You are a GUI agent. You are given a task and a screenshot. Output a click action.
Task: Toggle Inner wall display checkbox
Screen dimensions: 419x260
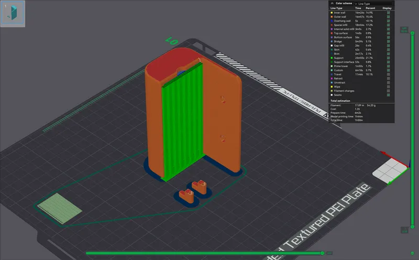point(388,13)
